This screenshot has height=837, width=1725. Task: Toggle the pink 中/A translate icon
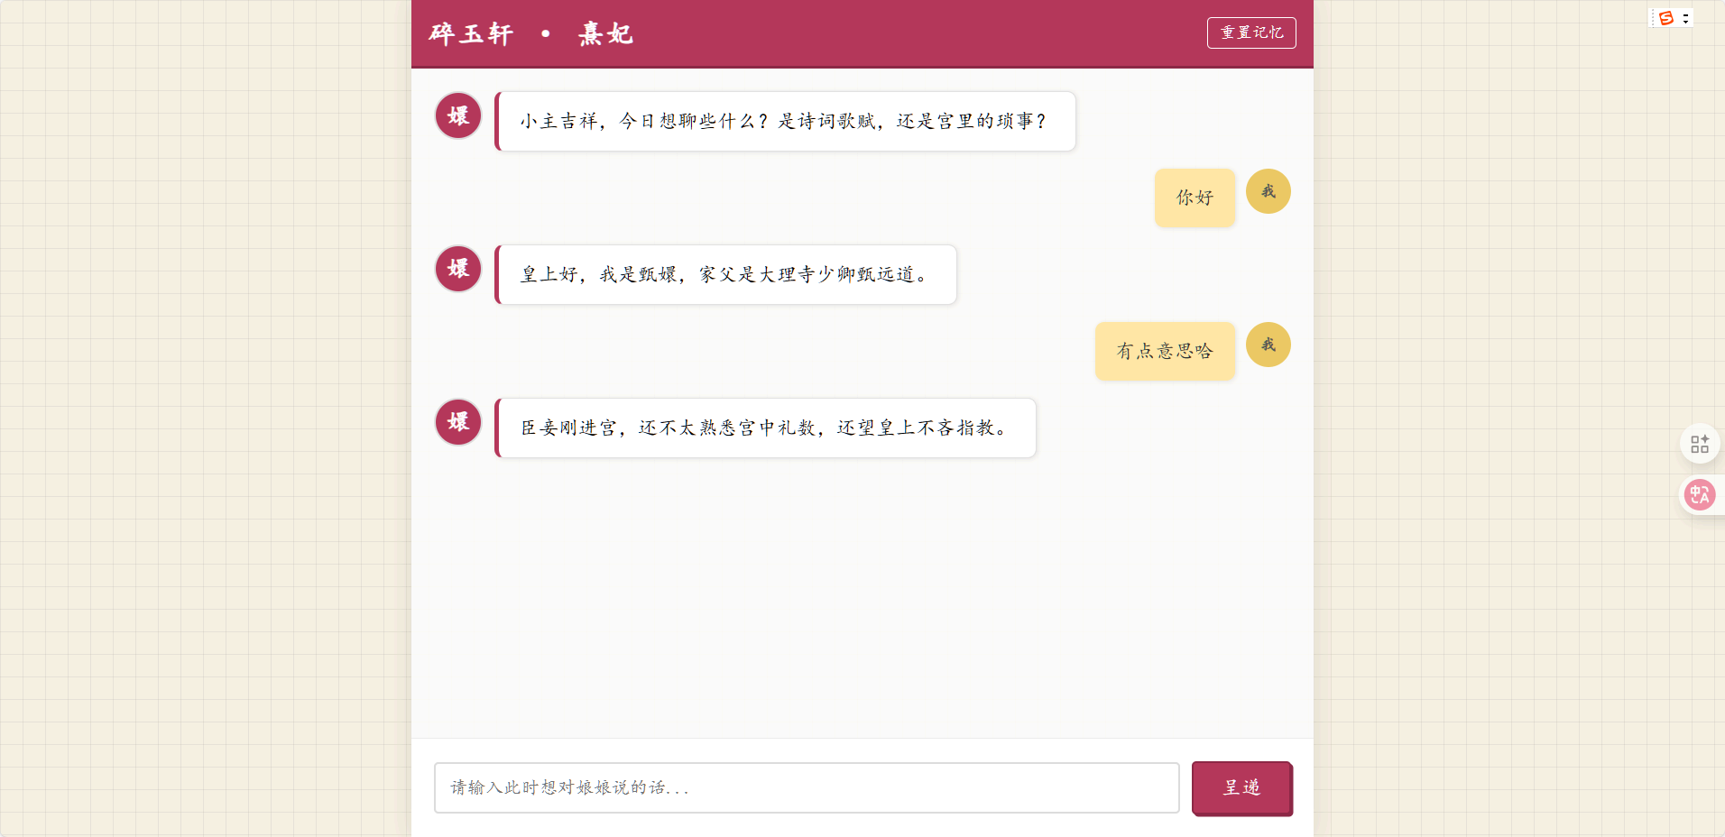pos(1700,494)
